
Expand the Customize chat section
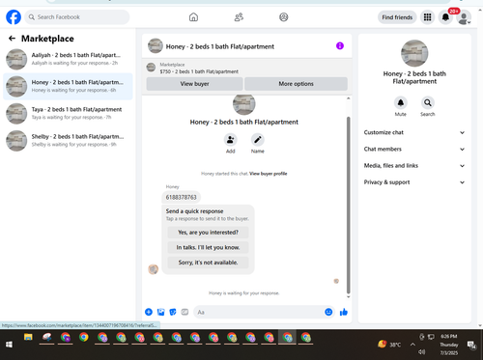[x=414, y=132]
